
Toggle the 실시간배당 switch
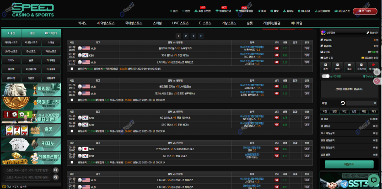[325, 76]
